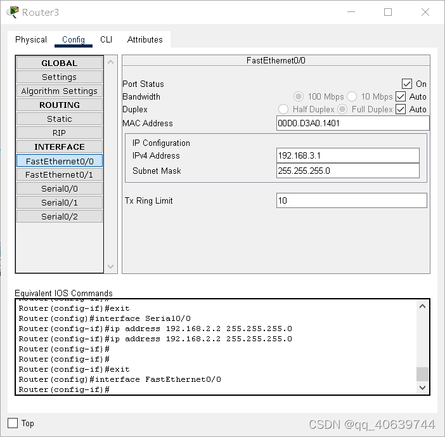Open Static routing configuration
This screenshot has width=445, height=437.
click(x=60, y=119)
